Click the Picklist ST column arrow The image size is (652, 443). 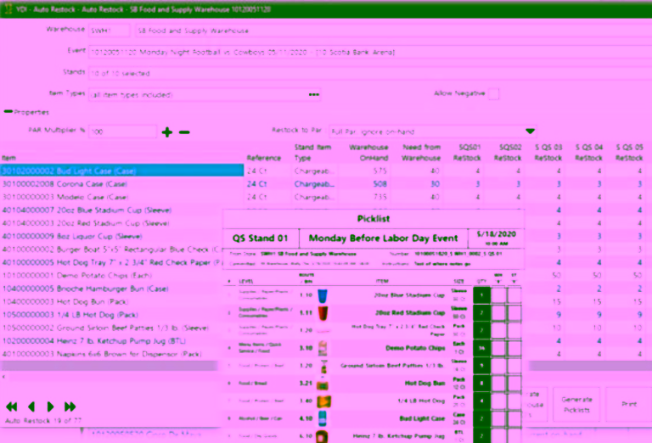pos(514,282)
